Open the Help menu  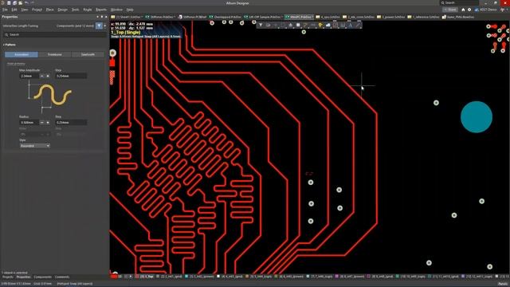130,10
